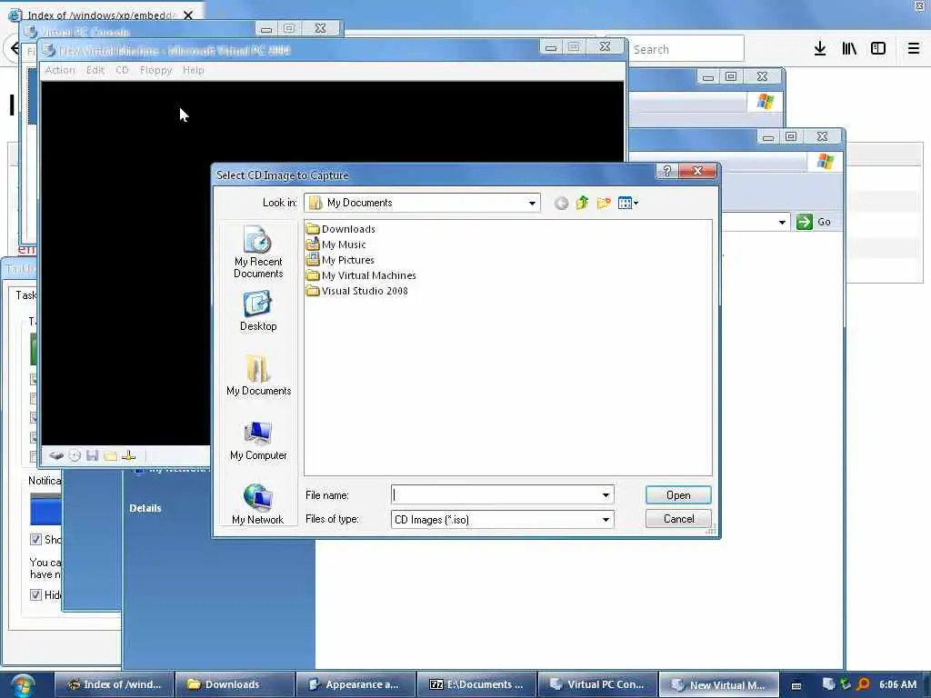Click the Windows Start orb
Screen dimensions: 931x698
coord(23,685)
